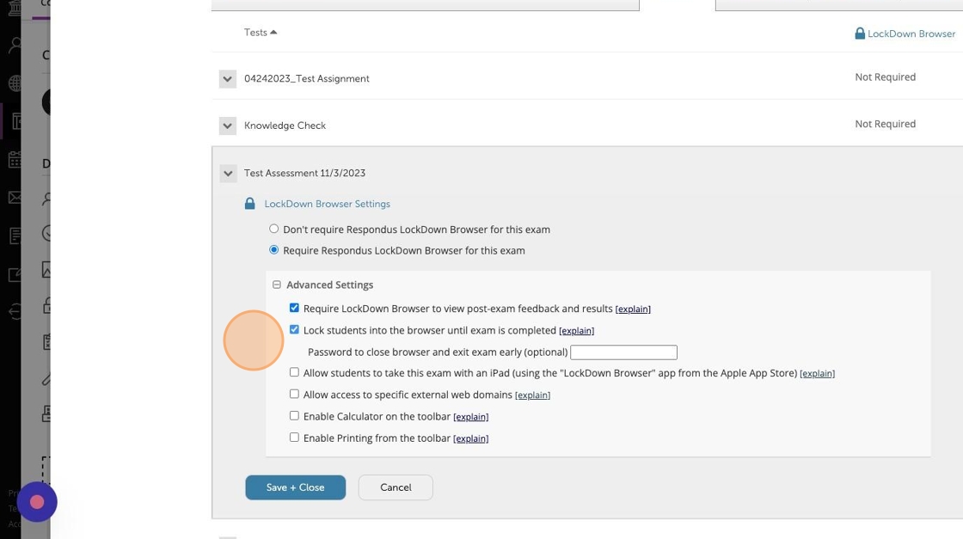Check "Allow access to specific external web domains"
963x539 pixels.
click(x=294, y=395)
